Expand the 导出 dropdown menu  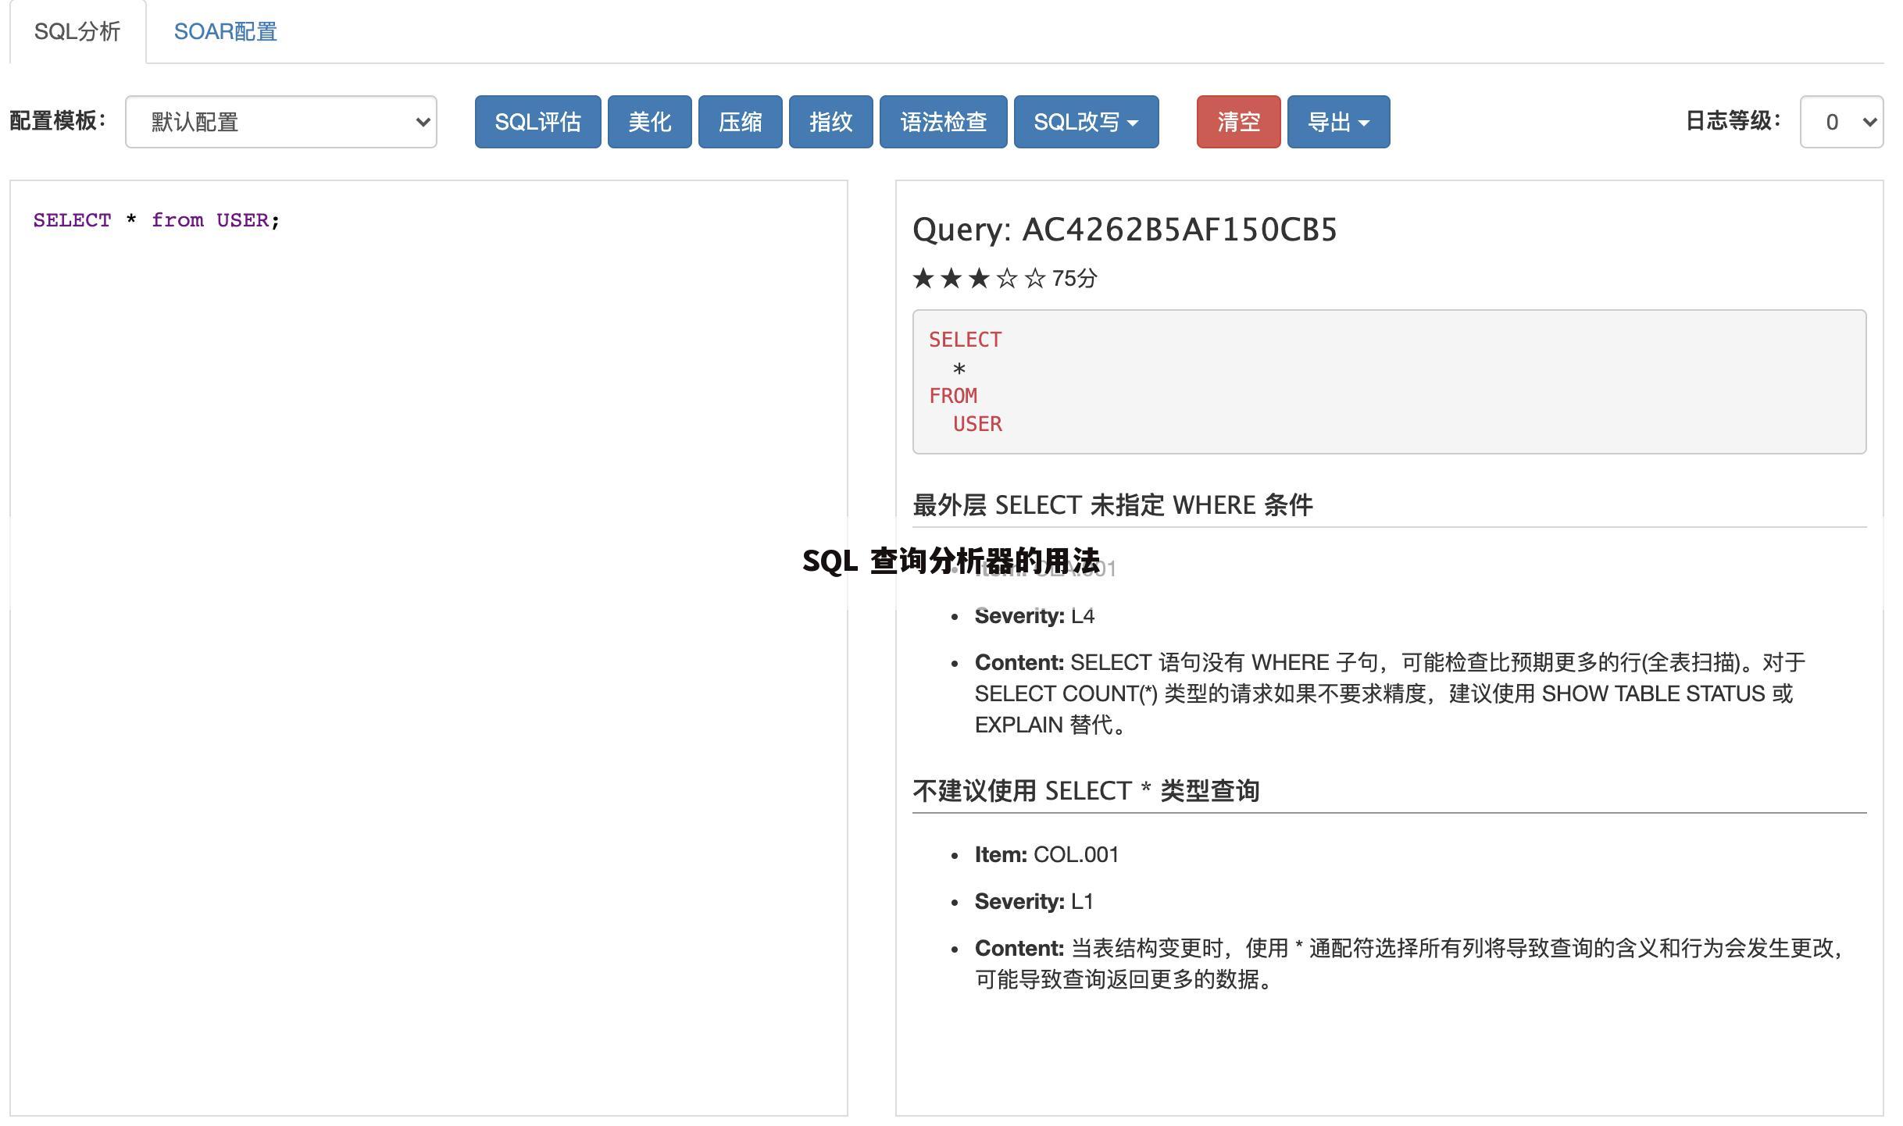click(x=1338, y=122)
